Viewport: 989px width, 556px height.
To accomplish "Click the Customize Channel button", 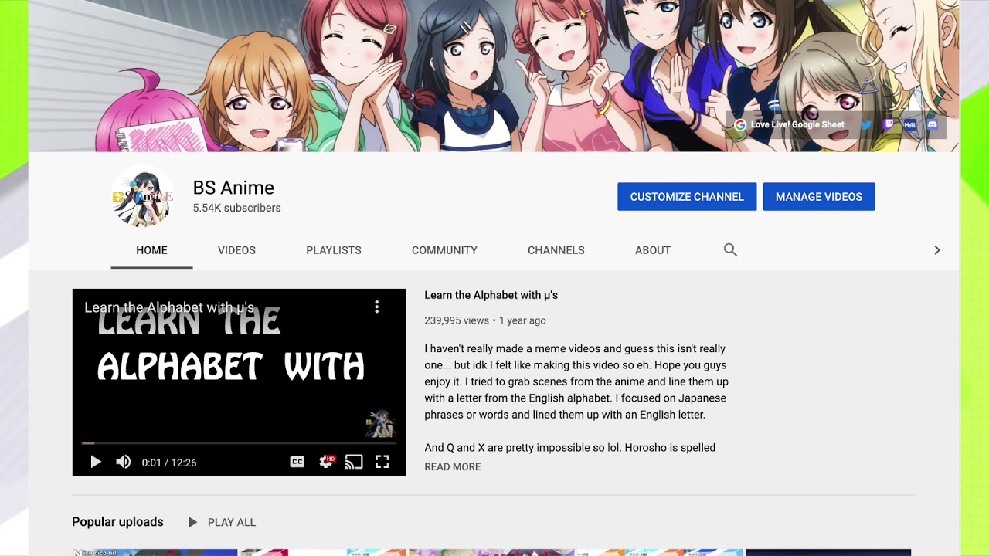I will tap(687, 197).
